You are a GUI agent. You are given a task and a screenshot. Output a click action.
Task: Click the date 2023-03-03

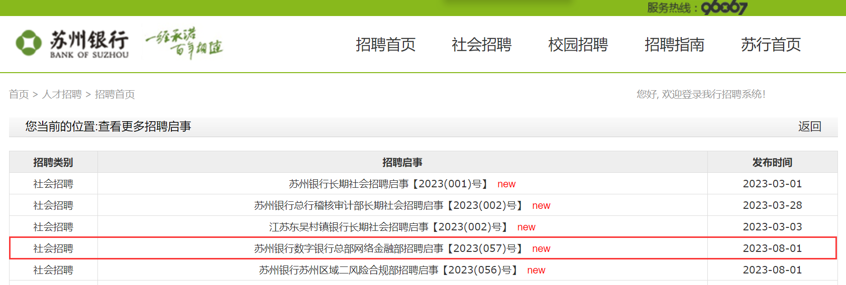click(x=772, y=227)
